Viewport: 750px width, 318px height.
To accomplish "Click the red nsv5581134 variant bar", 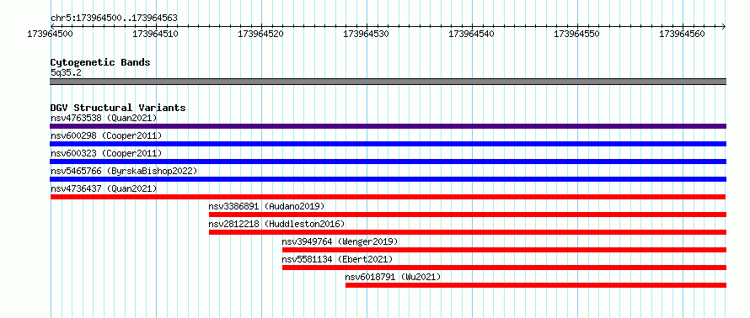I will (x=504, y=268).
